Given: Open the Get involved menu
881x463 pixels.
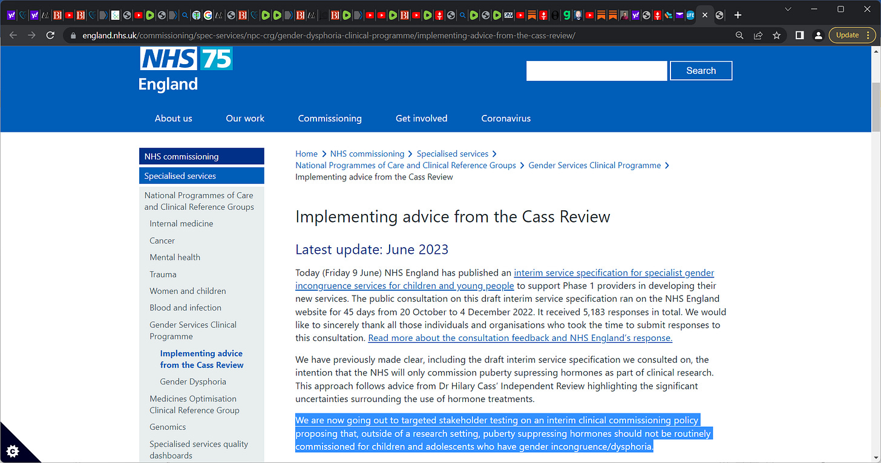Looking at the screenshot, I should (422, 118).
